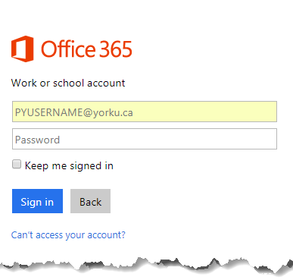Image resolution: width=293 pixels, height=280 pixels.
Task: Click the 'Sign in' text on blue button
Action: pyautogui.click(x=37, y=202)
